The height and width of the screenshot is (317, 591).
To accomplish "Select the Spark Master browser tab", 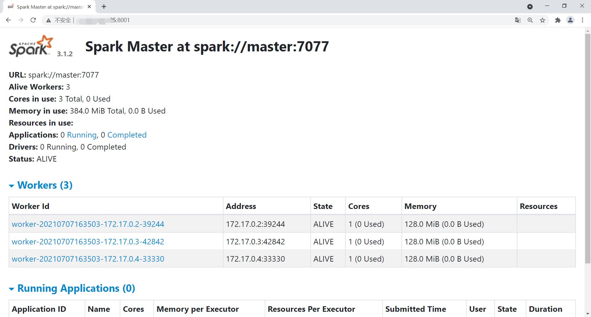I will coord(49,6).
